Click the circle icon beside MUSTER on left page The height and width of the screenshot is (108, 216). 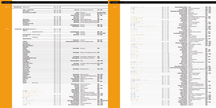(x=2, y=2)
